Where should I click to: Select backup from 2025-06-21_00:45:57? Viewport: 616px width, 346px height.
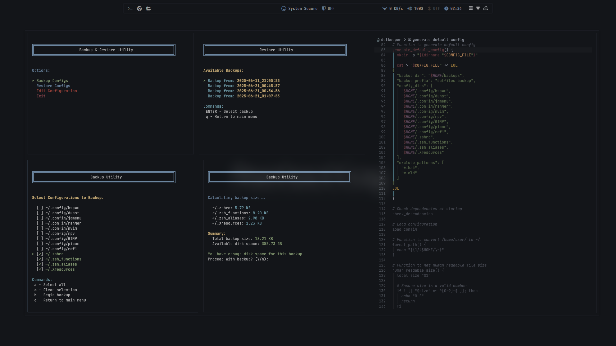(x=244, y=86)
